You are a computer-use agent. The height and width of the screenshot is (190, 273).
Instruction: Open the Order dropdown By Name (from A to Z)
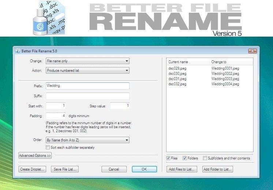87,140
